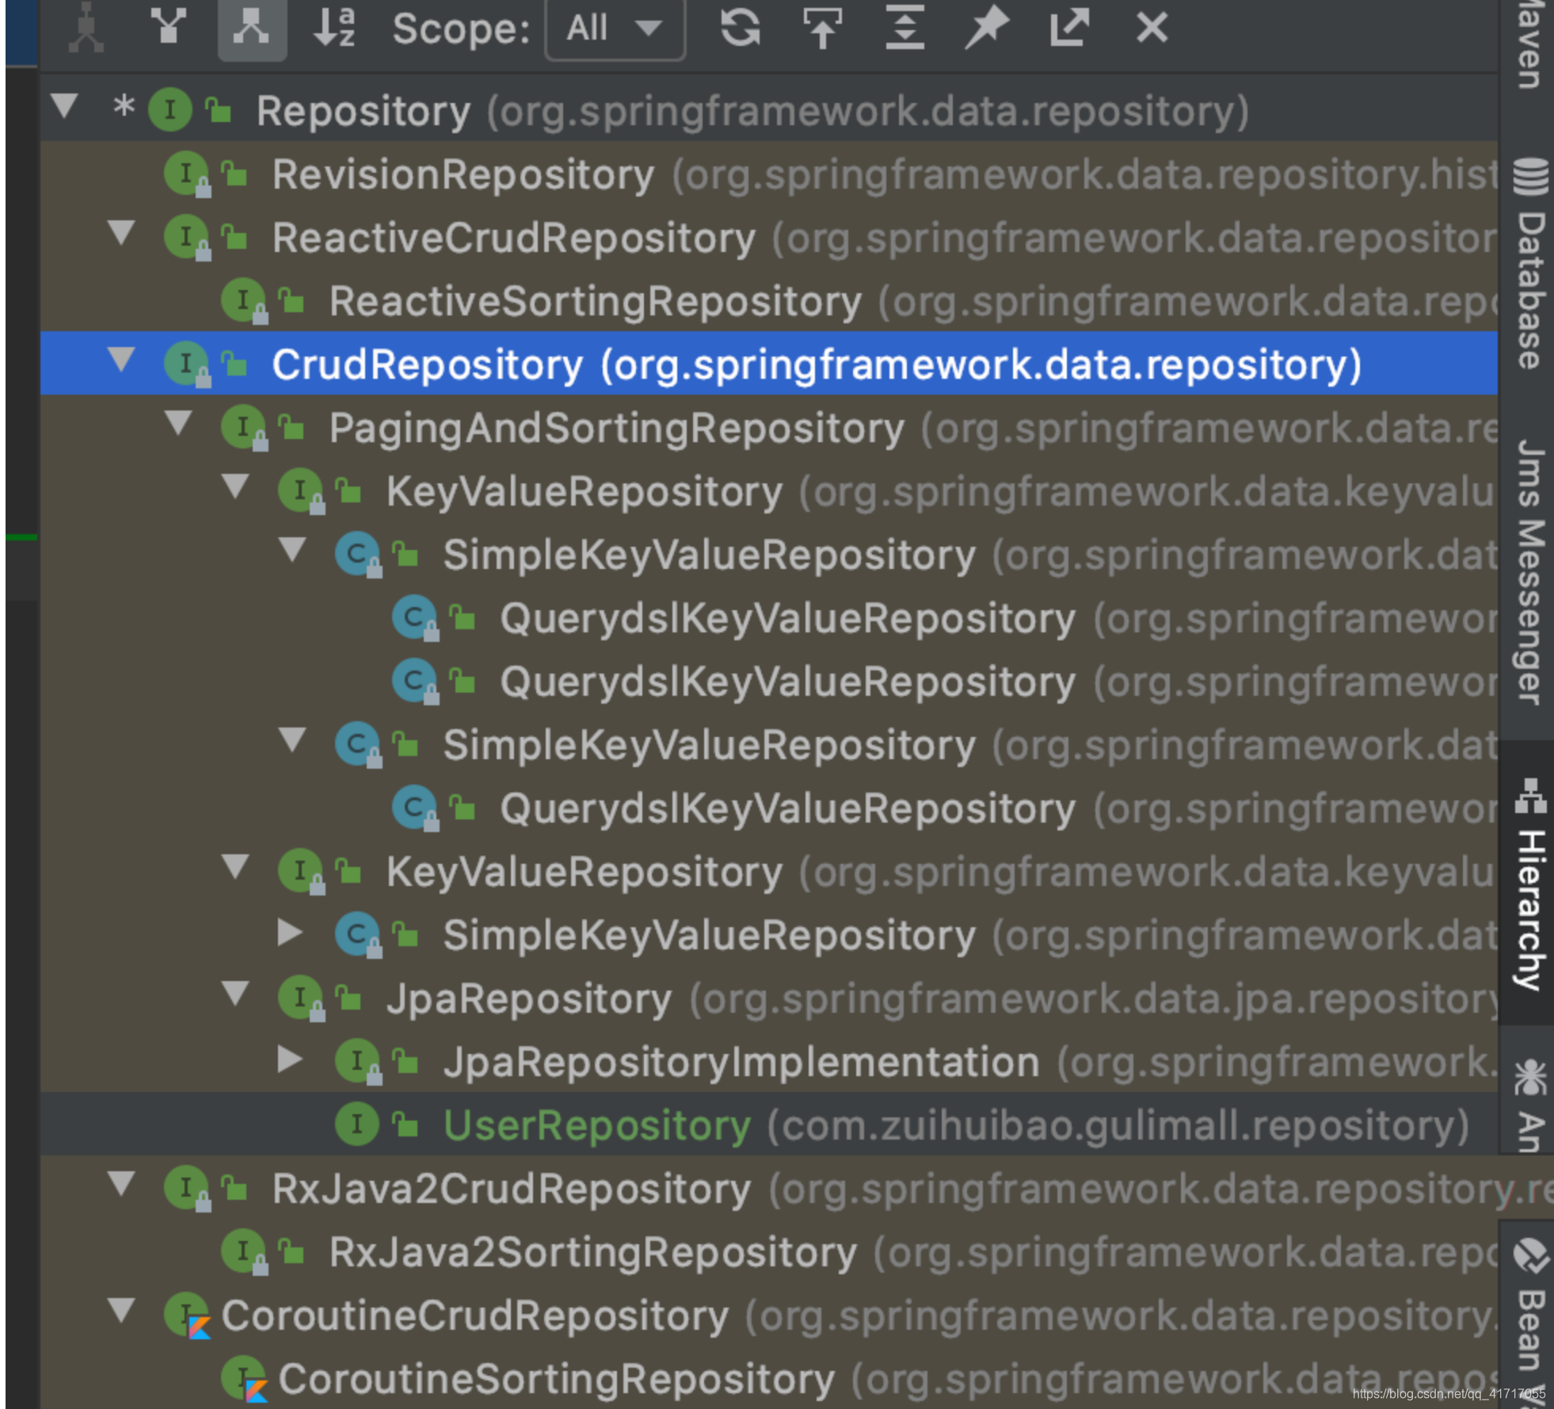Open the Scope dropdown set to All
This screenshot has height=1409, width=1554.
(615, 29)
